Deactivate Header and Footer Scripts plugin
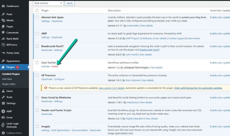 (x=47, y=114)
